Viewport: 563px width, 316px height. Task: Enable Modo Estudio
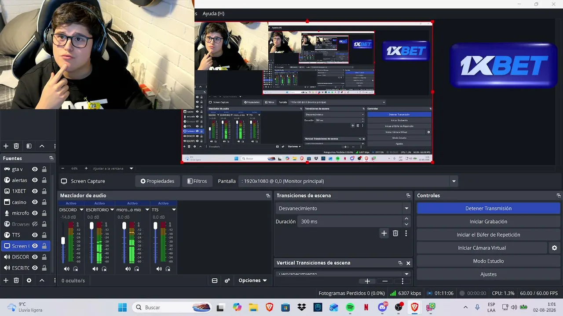click(488, 261)
